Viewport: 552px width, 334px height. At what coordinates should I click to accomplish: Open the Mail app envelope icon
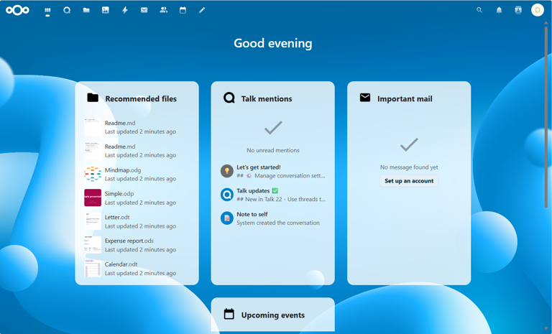point(144,10)
